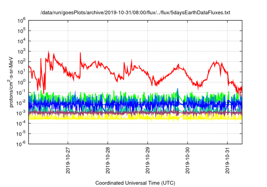
Task: Select the 10^-2 y-axis label
Action: coord(21,103)
